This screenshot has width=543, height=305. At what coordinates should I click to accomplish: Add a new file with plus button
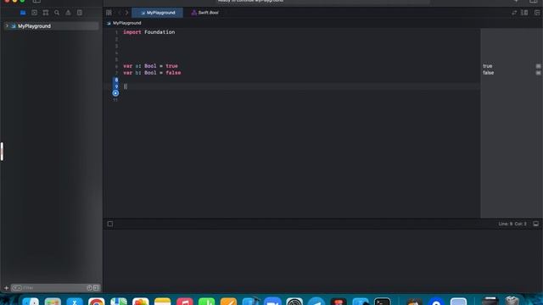6,288
